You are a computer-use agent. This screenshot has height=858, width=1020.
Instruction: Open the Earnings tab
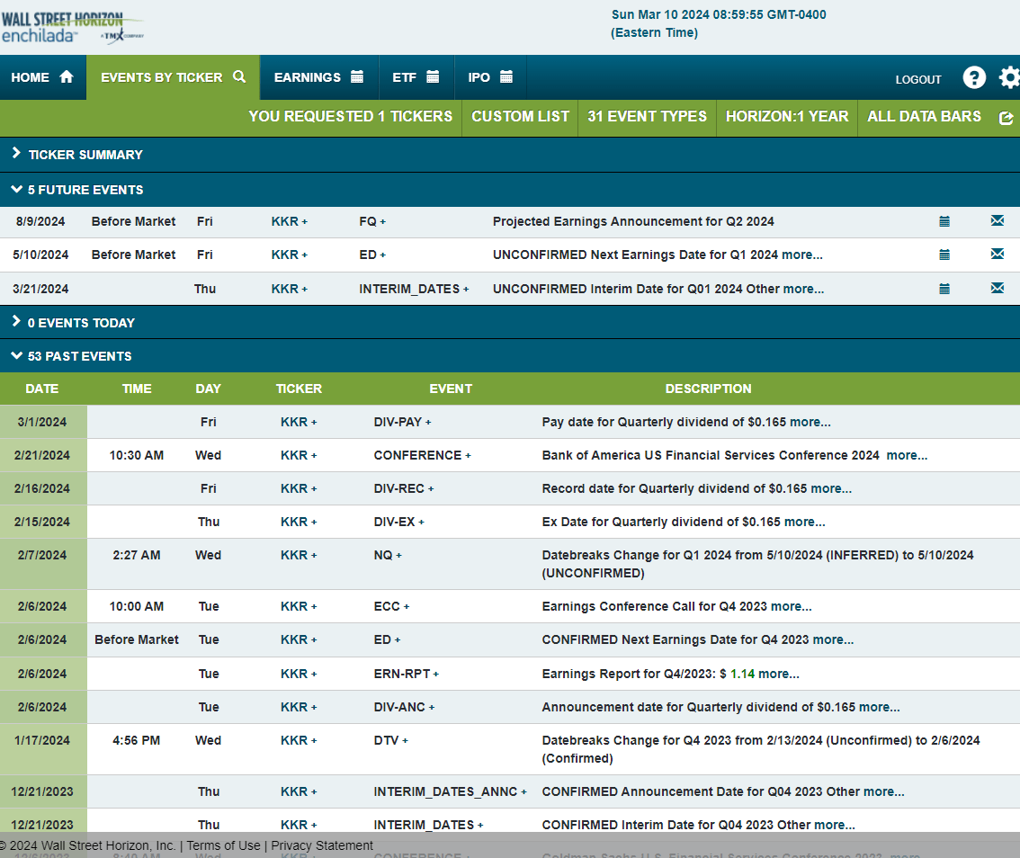tap(318, 78)
